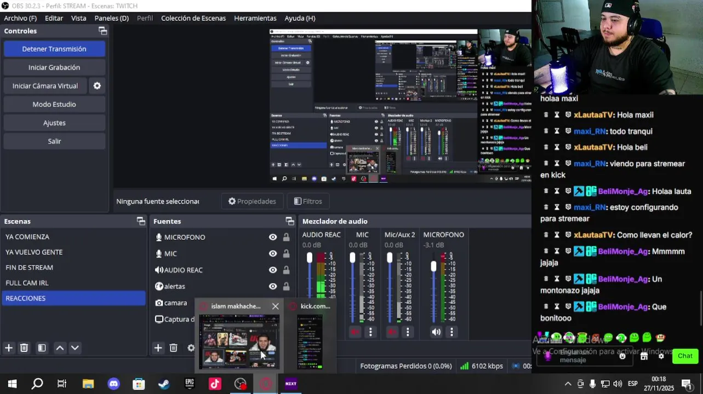The image size is (703, 394).
Task: Remove selected scene with the trash icon
Action: coord(24,348)
